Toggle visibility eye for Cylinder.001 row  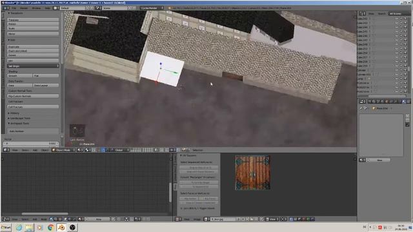(x=397, y=75)
